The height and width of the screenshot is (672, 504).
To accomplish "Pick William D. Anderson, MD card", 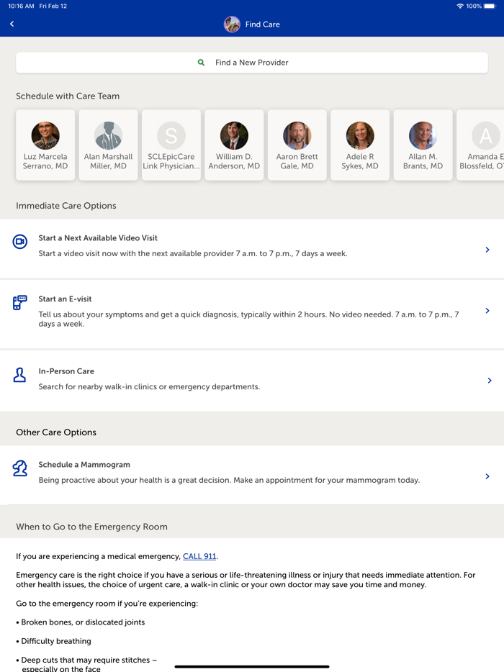I will [234, 145].
